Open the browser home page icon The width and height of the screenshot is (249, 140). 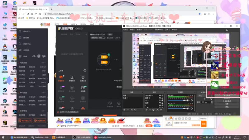[32, 14]
